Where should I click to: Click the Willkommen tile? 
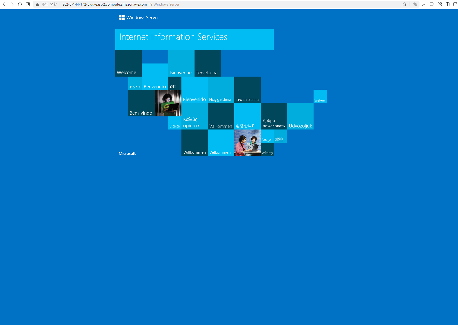coord(195,143)
